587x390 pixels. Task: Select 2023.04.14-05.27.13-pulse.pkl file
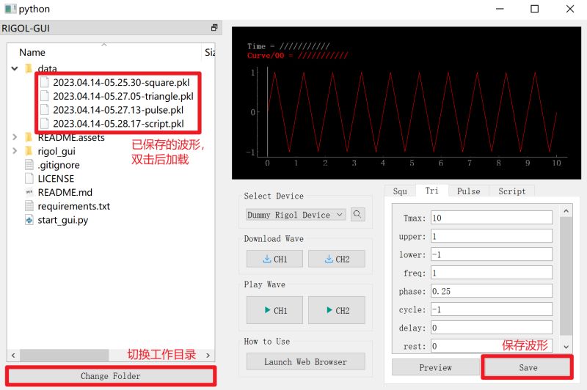118,110
